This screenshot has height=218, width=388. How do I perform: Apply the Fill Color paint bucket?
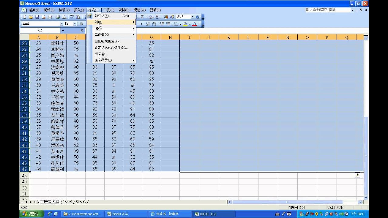185,24
